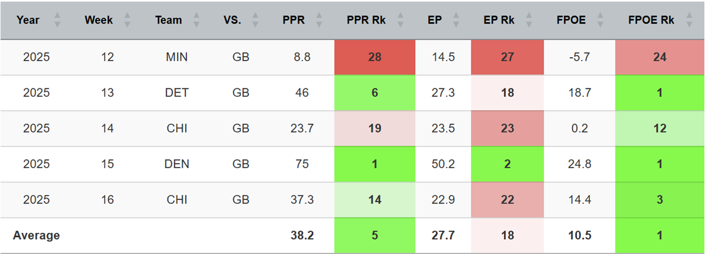This screenshot has height=254, width=706.
Task: Click the red PPR Rk 28 cell
Action: tap(373, 57)
